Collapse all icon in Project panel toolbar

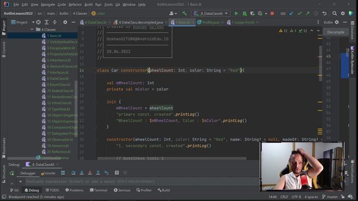(55, 22)
